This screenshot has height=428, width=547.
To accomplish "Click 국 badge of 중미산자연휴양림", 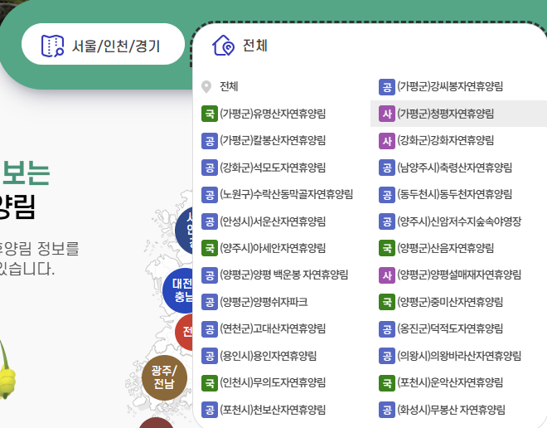I will 387,302.
